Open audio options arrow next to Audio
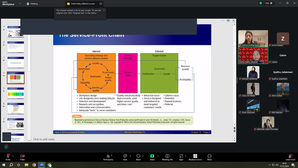The height and width of the screenshot is (168, 298). click(13, 156)
